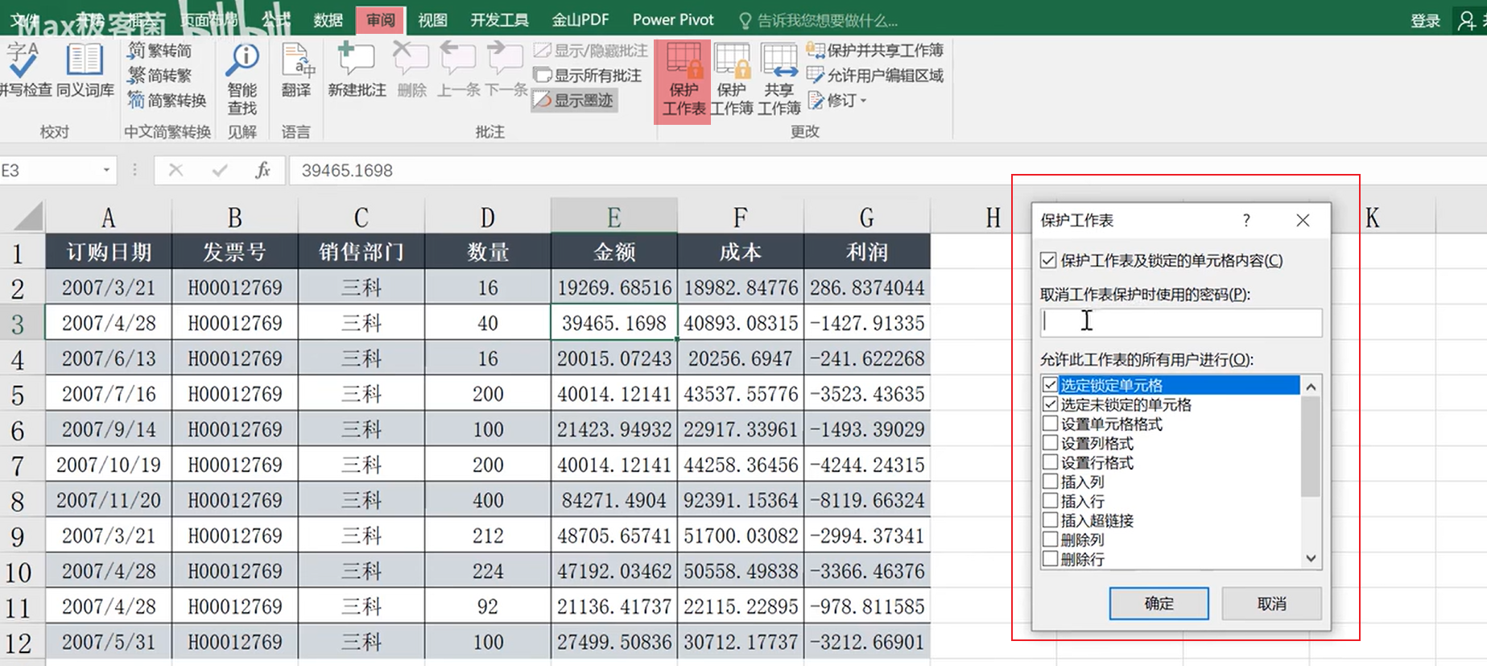Toggle 选定未锁定的单元格 checkbox
Viewport: 1487px width, 666px height.
[x=1050, y=404]
